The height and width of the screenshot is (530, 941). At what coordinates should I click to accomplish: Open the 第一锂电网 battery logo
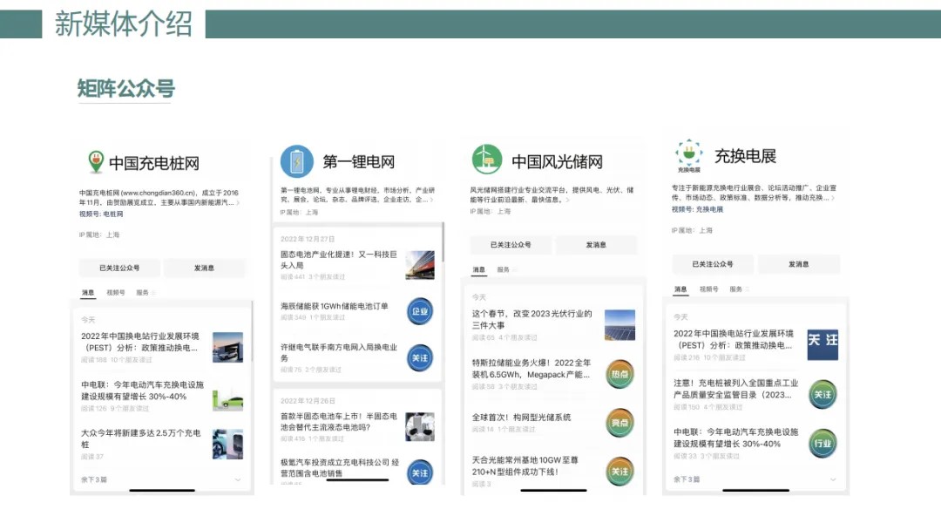tap(297, 161)
